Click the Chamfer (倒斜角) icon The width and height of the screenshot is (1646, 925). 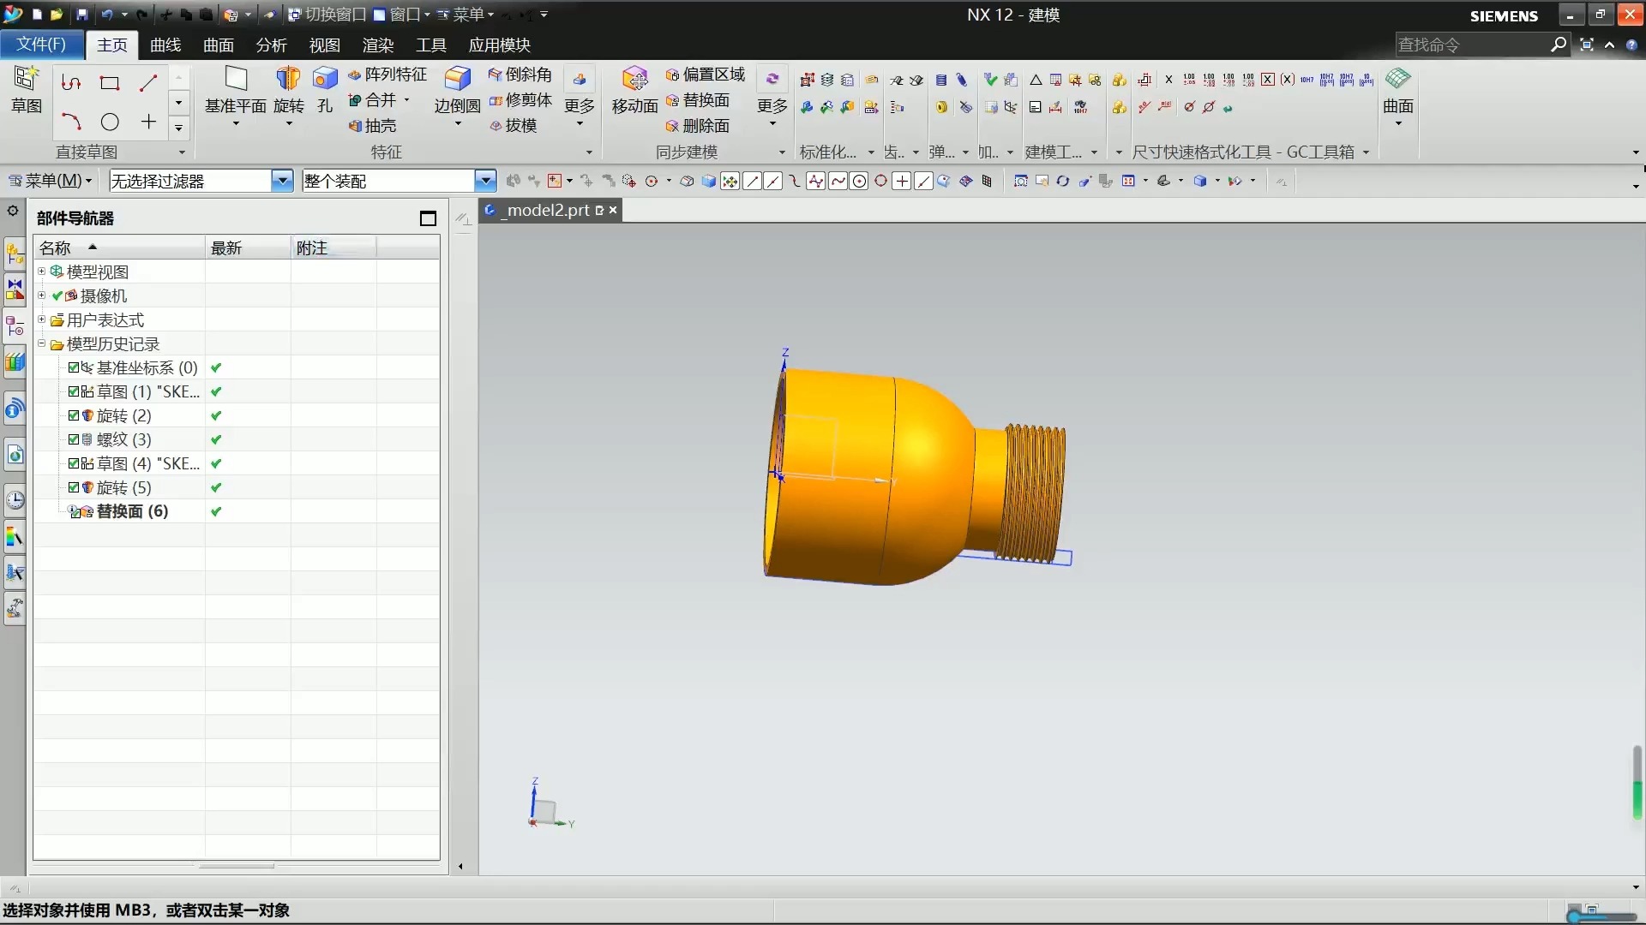(520, 75)
